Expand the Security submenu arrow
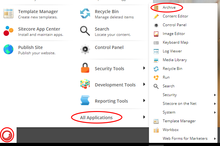Screen dimensions: 220x146 (x=215, y=95)
